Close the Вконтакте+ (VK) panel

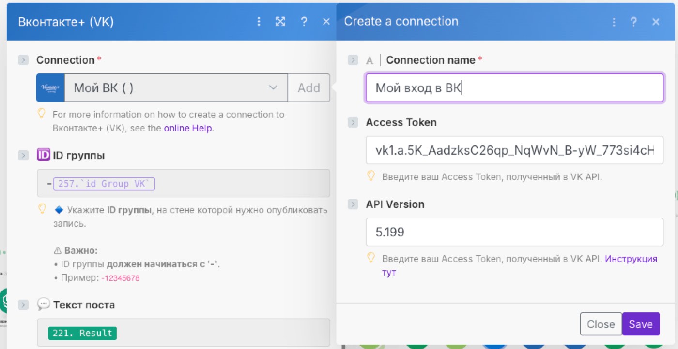[x=326, y=22]
